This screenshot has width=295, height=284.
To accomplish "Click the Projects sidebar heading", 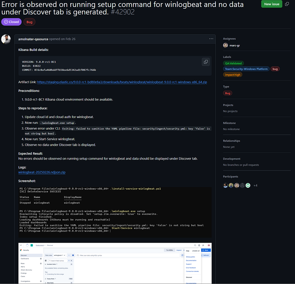I will pyautogui.click(x=228, y=105).
